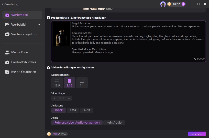Select Referenzvideo-Audio verwenden option
Viewport: 209px width, 138px height.
coord(77,123)
